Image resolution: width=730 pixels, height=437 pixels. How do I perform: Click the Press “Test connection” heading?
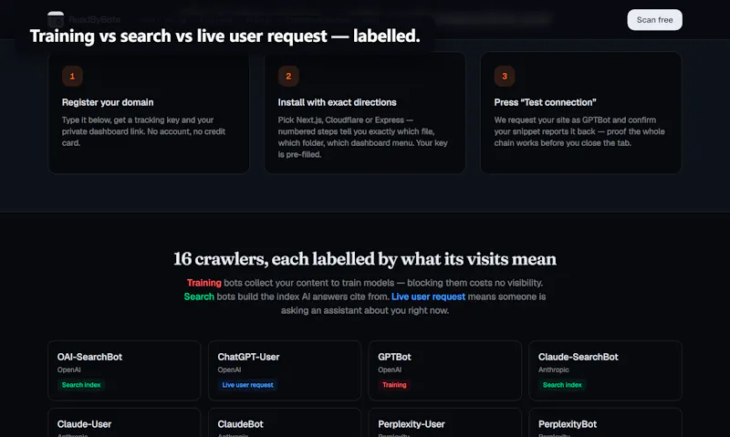[x=545, y=102]
